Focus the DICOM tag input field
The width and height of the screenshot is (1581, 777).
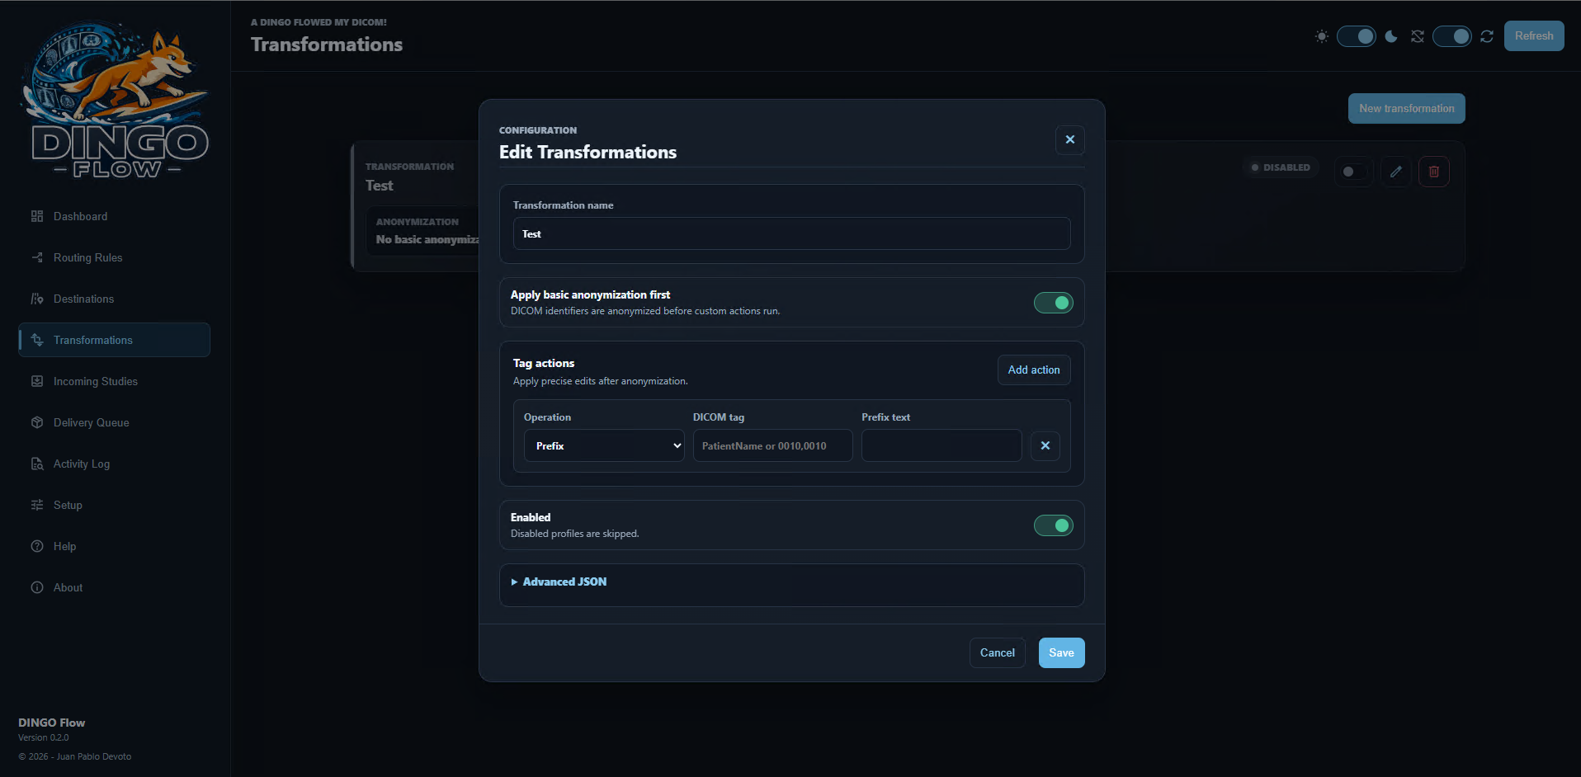tap(773, 445)
